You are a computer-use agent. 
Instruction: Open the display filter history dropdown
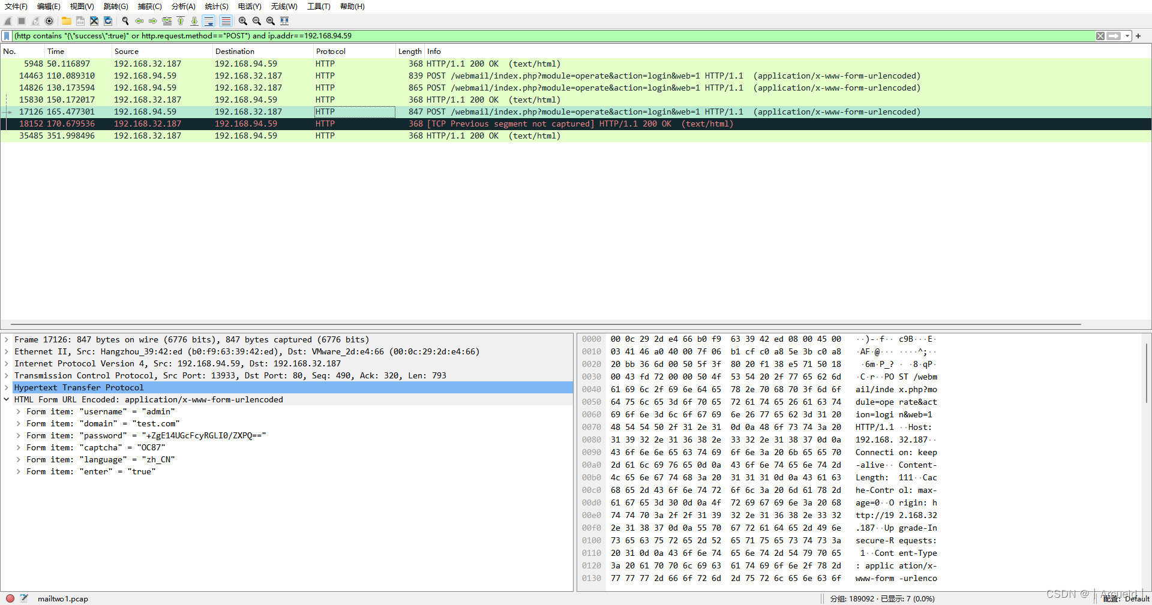[x=1127, y=36]
